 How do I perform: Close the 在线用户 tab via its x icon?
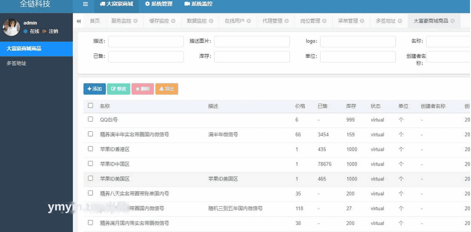tap(249, 21)
